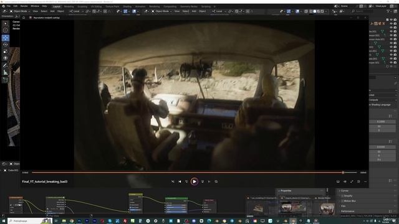Open the Blender Render menu
Screen dimensions: 399x224
pyautogui.click(x=24, y=6)
